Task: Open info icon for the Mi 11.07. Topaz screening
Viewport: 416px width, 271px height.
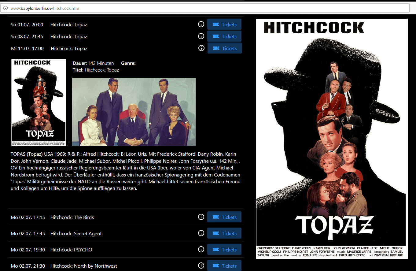Action: 201,48
